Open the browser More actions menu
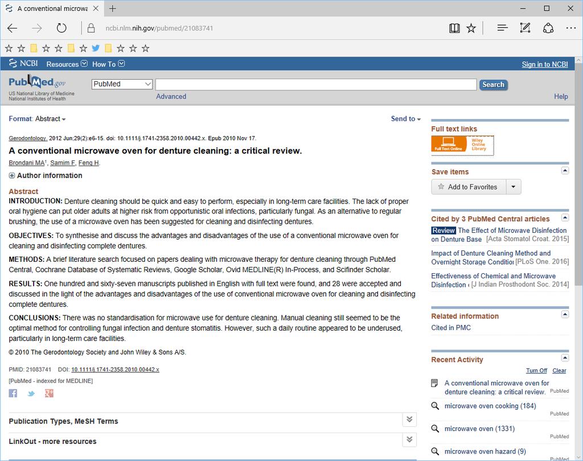This screenshot has height=461, width=583. click(x=570, y=28)
